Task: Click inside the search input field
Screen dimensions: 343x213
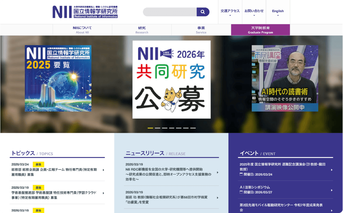Action: [169, 12]
